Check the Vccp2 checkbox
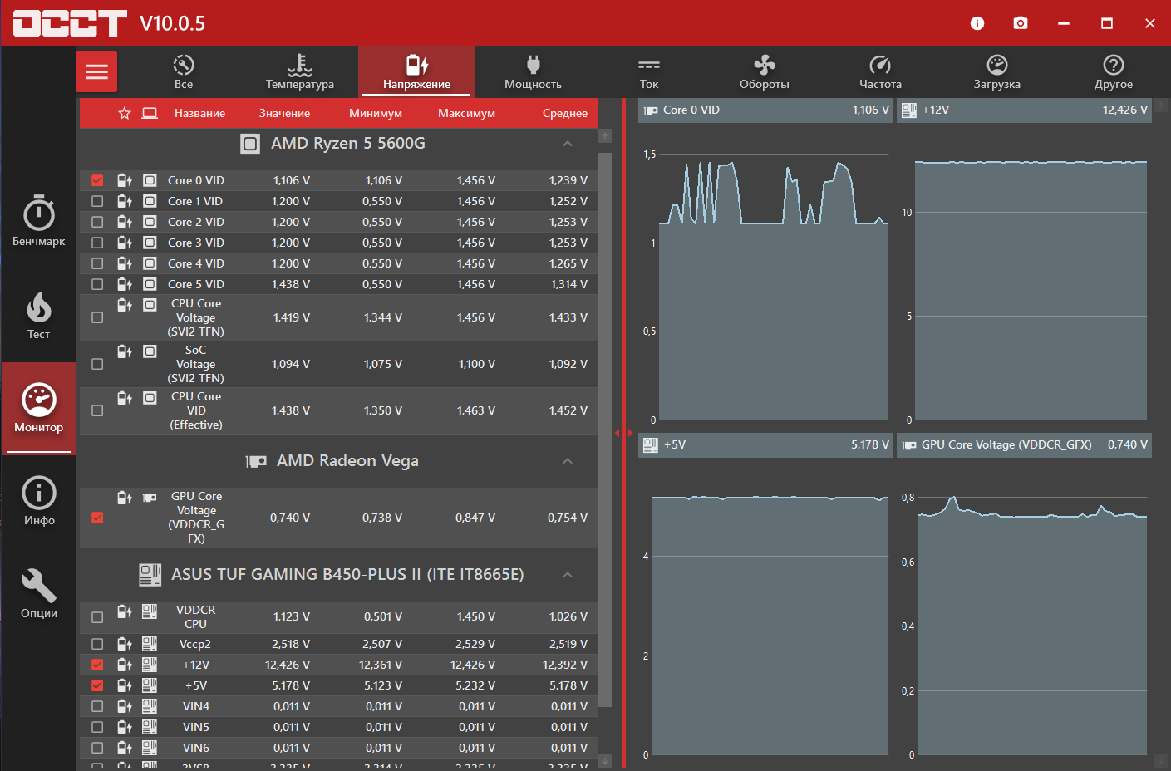The width and height of the screenshot is (1171, 771). pyautogui.click(x=97, y=644)
